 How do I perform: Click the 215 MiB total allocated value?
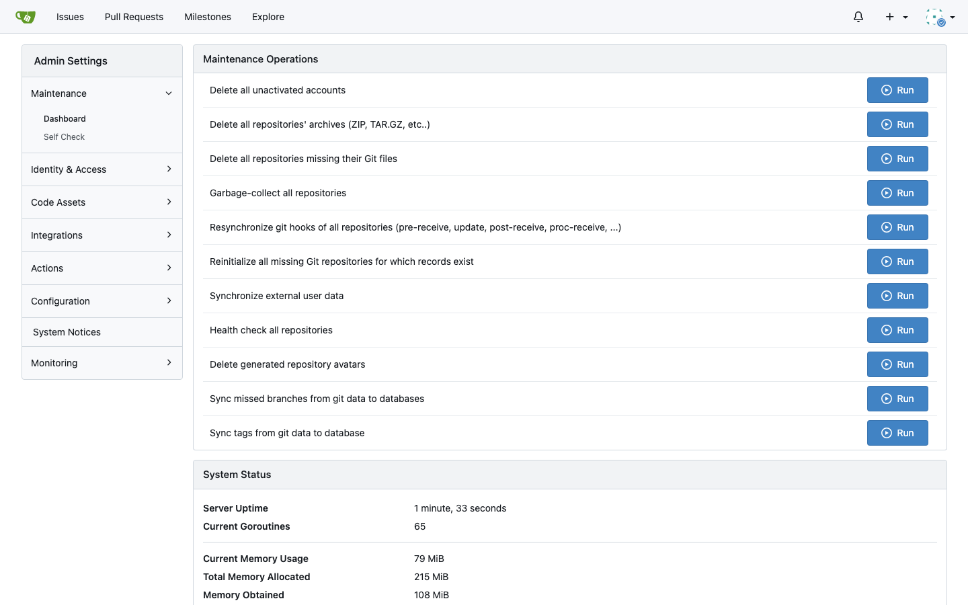(x=432, y=577)
